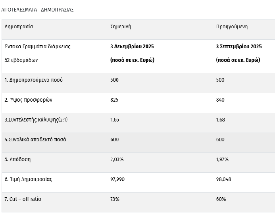Screen dimensions: 275x216
Task: Click the 825 bids value
Action: tap(115, 100)
